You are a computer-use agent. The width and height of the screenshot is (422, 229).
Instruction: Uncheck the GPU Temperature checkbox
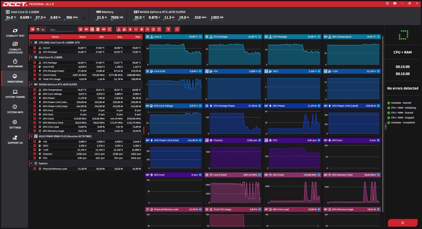coord(35,90)
